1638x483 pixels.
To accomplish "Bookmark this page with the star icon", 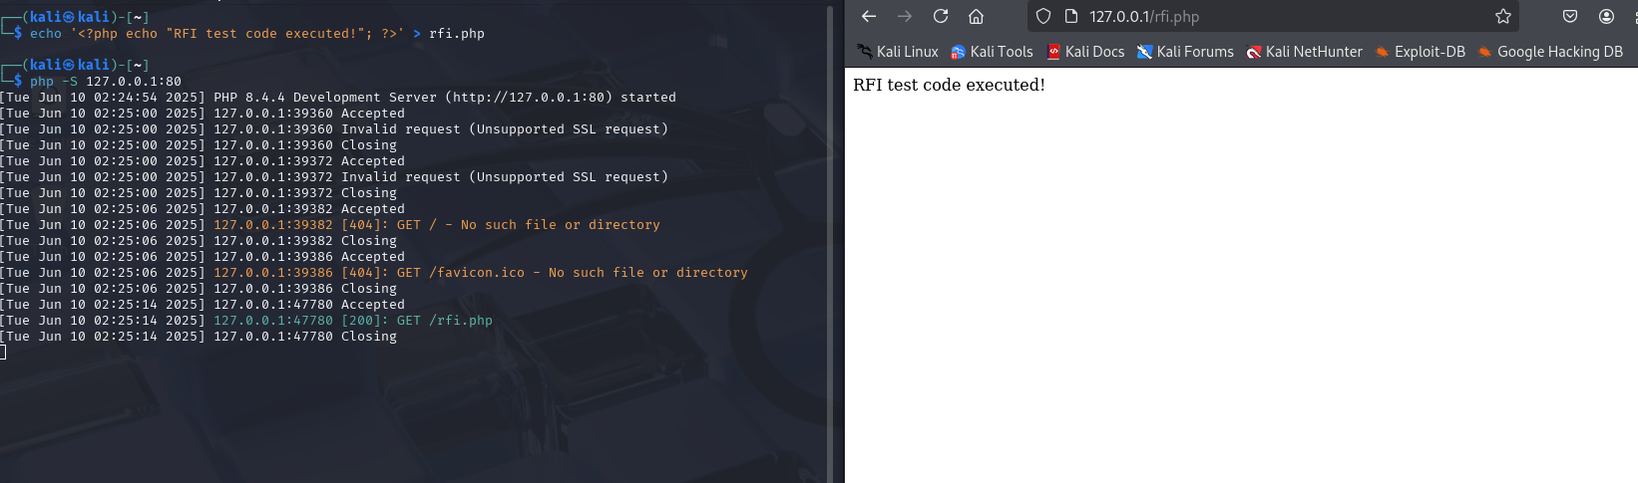I will click(1503, 16).
